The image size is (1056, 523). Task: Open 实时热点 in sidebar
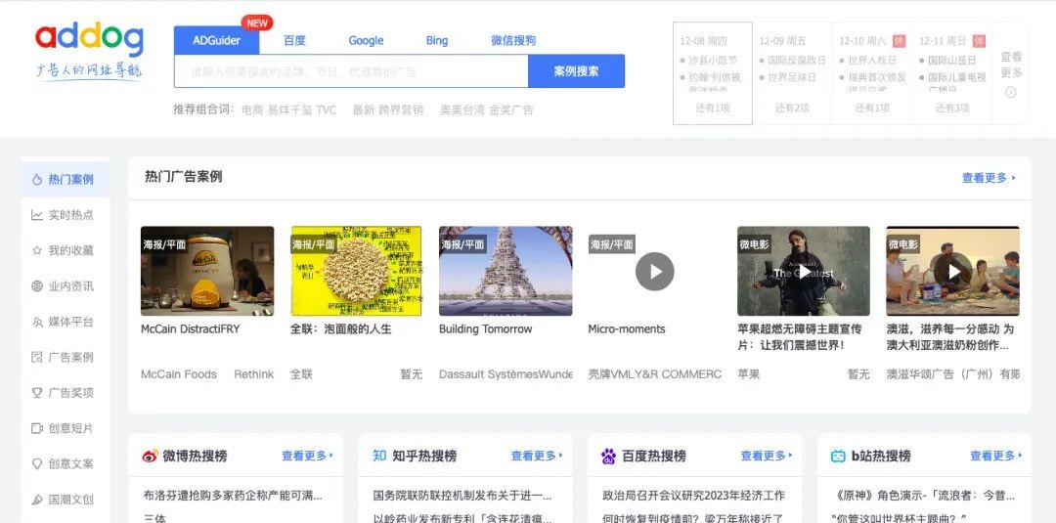tap(66, 215)
